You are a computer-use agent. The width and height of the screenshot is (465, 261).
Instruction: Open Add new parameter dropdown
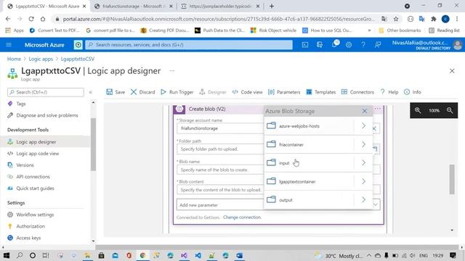[x=278, y=204]
